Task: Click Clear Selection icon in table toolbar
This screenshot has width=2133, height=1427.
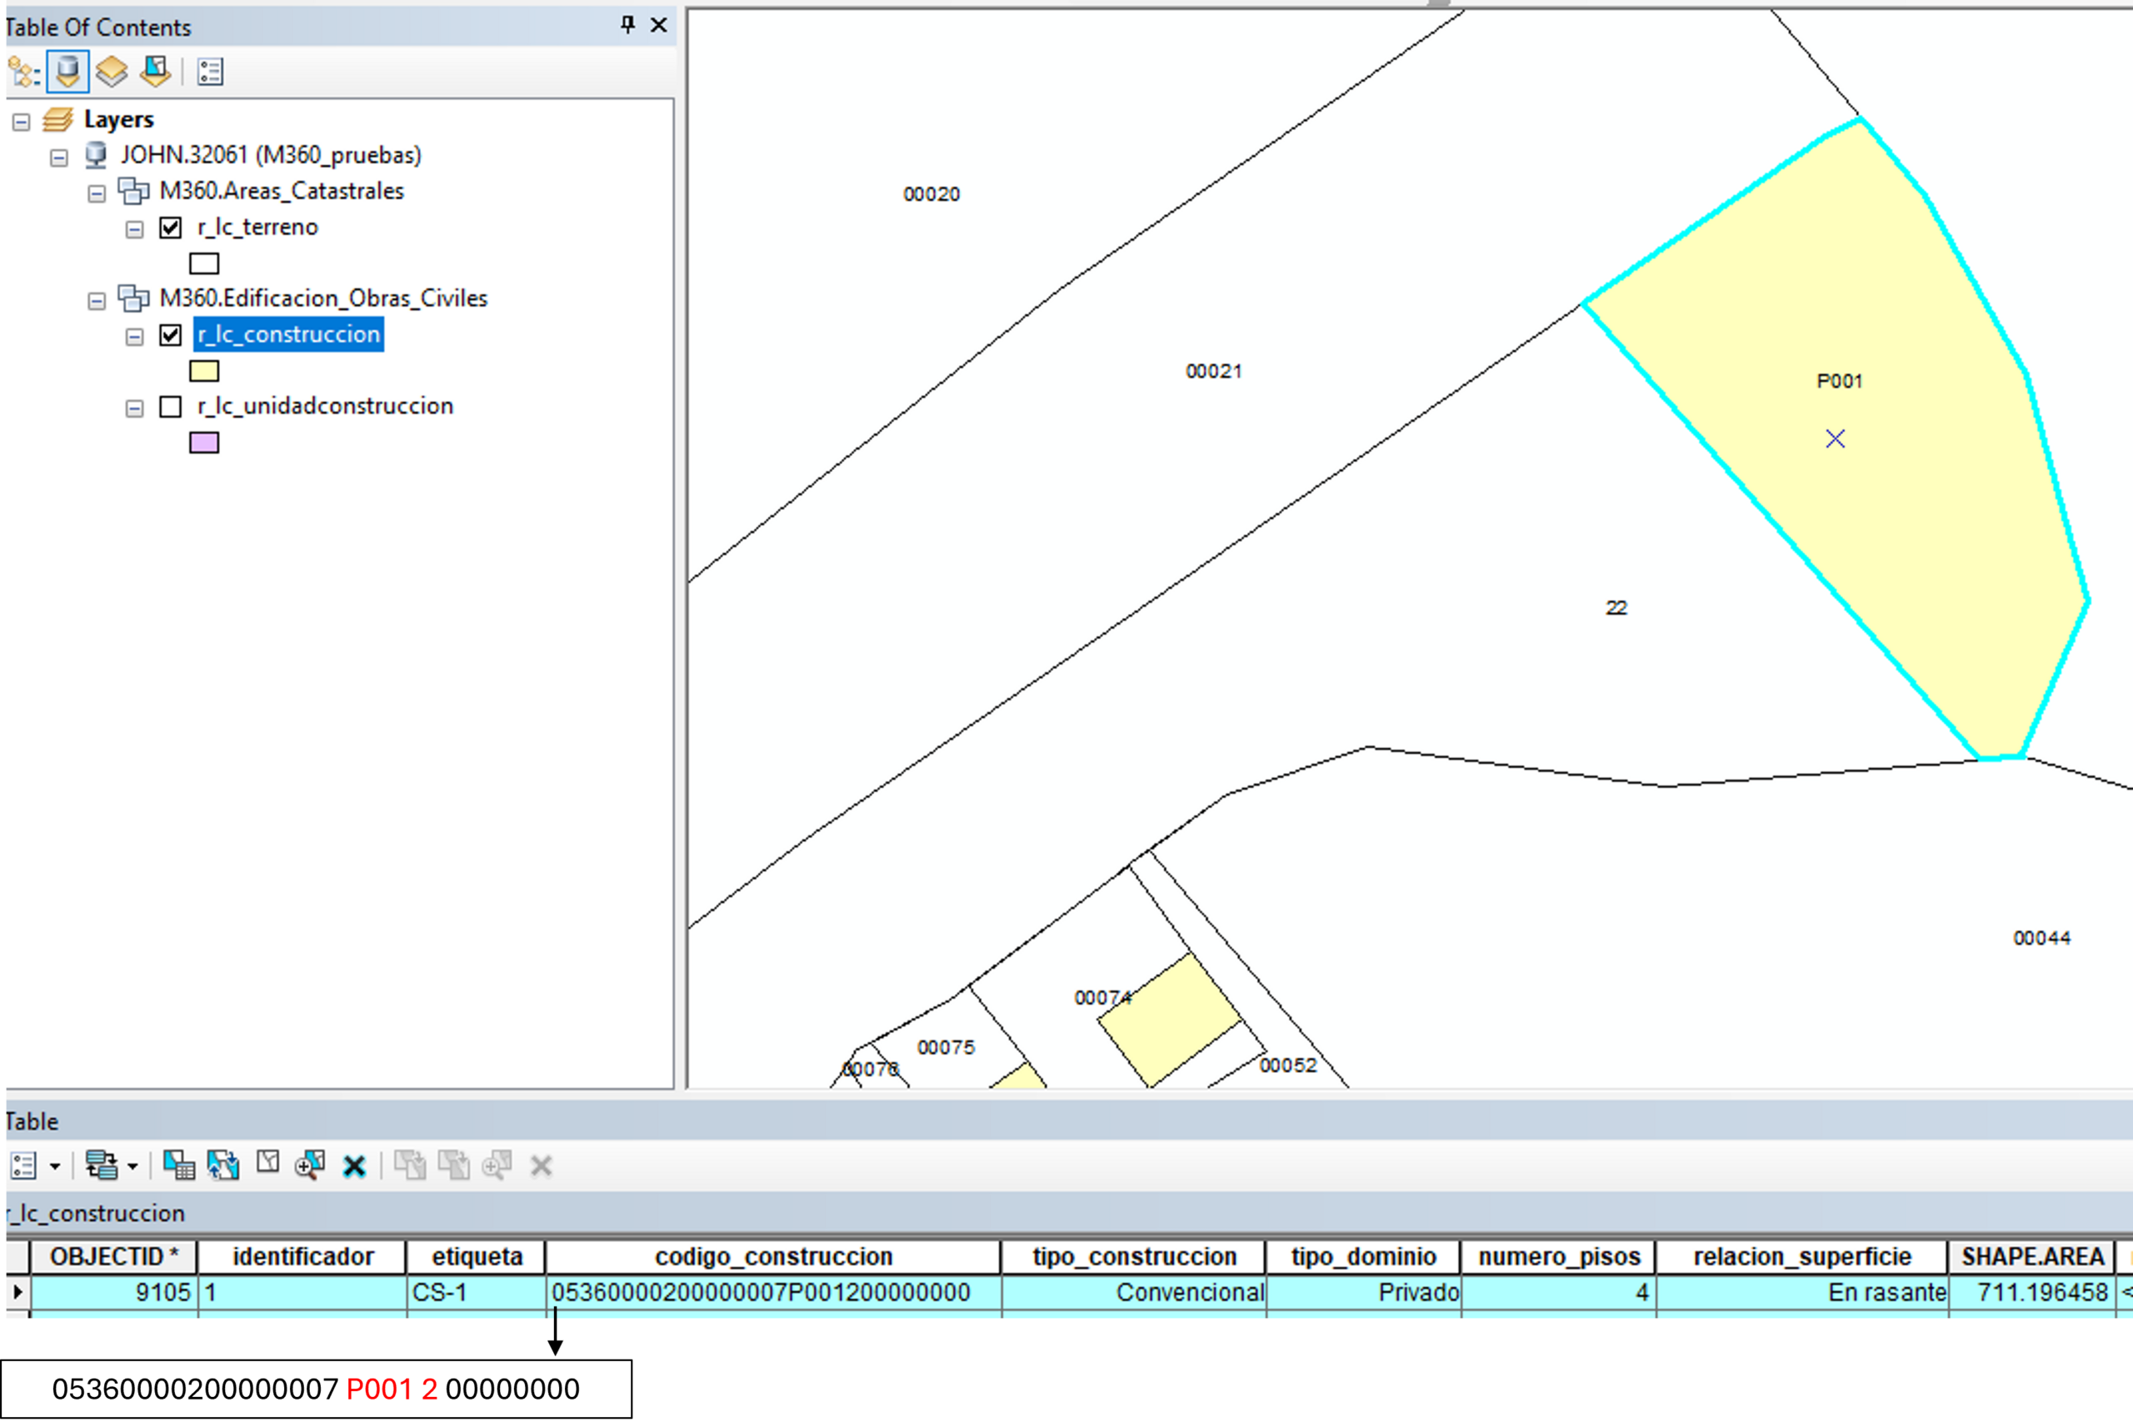Action: 267,1162
